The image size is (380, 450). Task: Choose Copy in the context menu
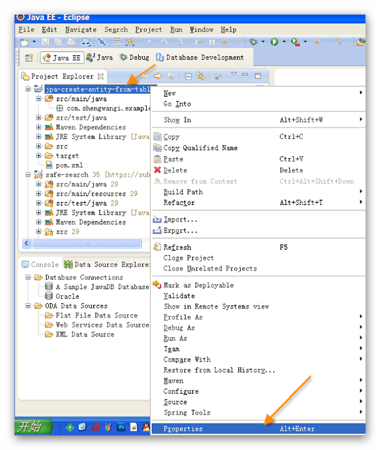259,137
